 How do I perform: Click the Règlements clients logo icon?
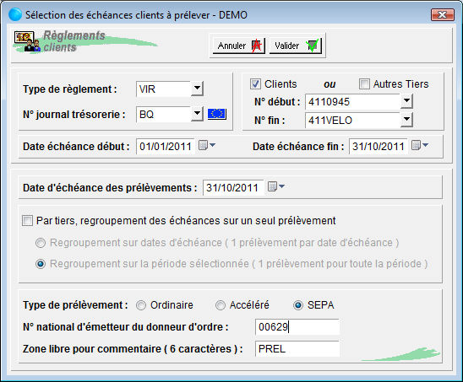[x=27, y=41]
